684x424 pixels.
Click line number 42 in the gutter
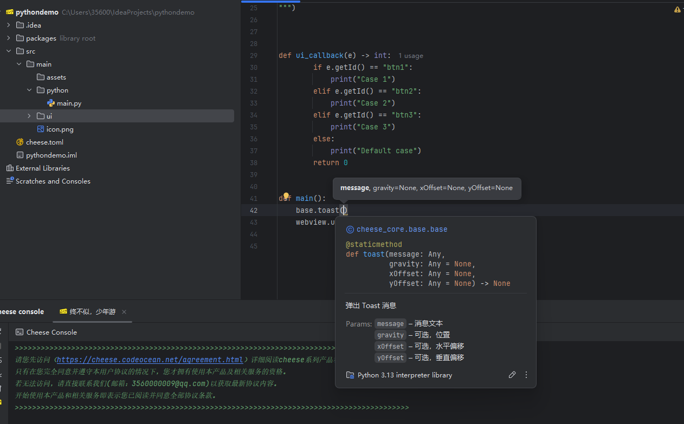click(x=254, y=210)
